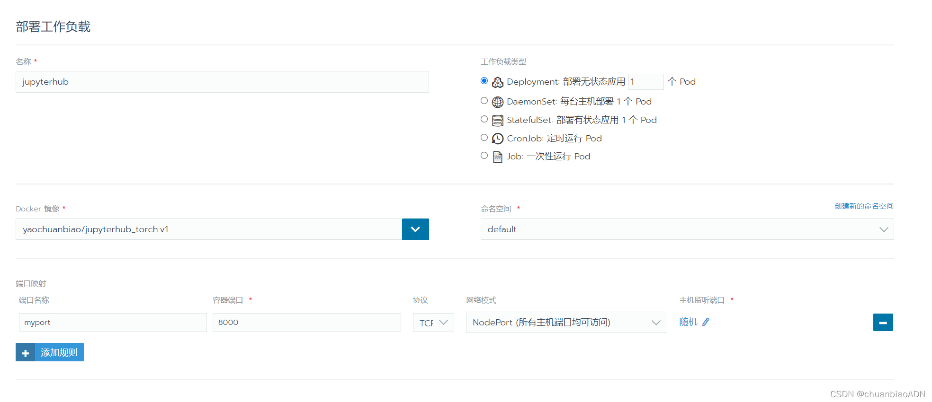Click the 'Deployment: 部署无状态应用' label
This screenshot has width=932, height=402.
566,82
